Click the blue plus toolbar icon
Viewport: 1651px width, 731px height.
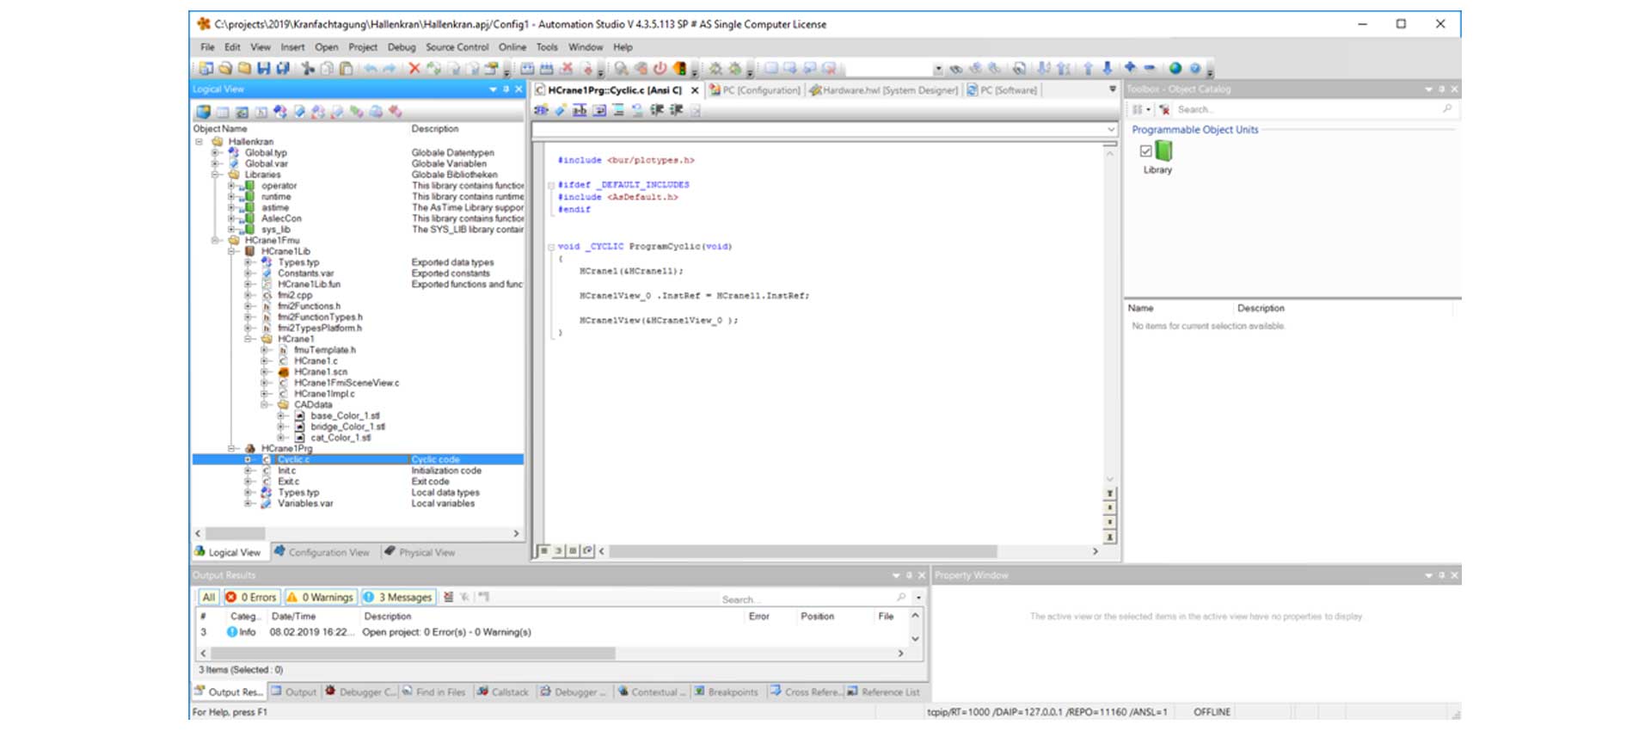(1130, 67)
